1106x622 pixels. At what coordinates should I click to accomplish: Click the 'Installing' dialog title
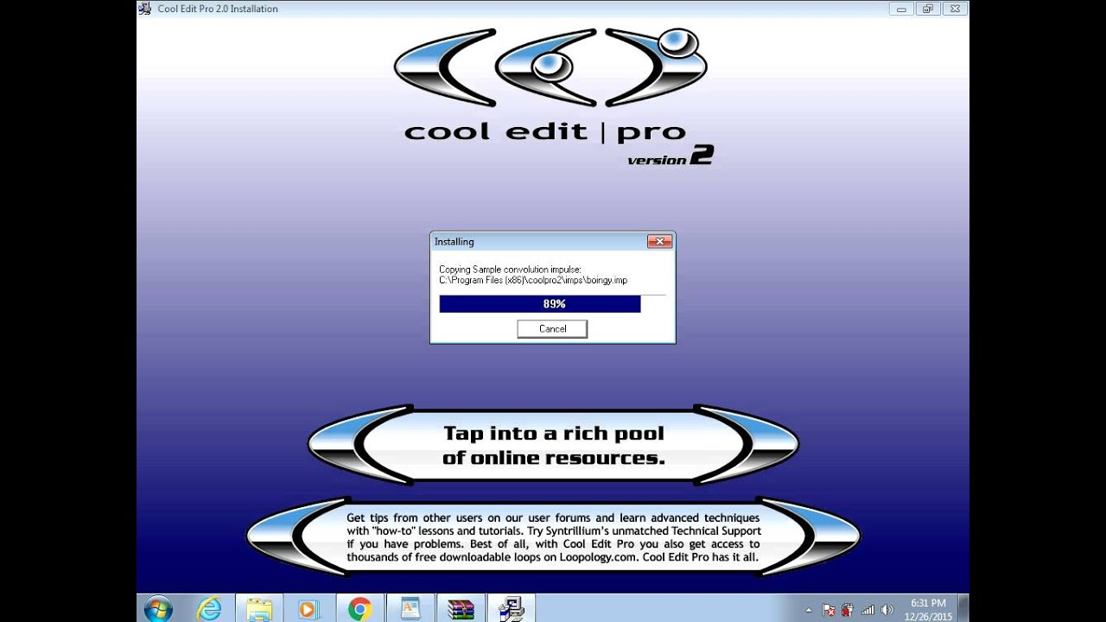(x=454, y=242)
